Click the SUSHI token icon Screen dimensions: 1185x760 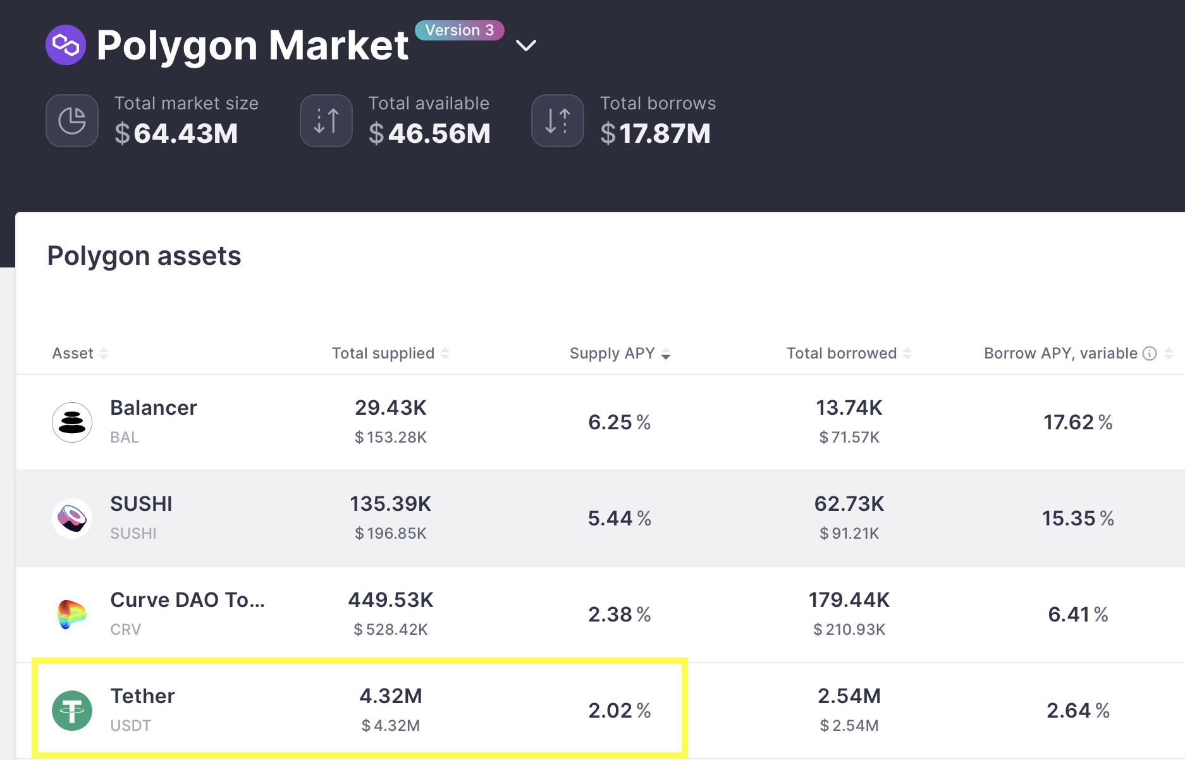(x=72, y=518)
